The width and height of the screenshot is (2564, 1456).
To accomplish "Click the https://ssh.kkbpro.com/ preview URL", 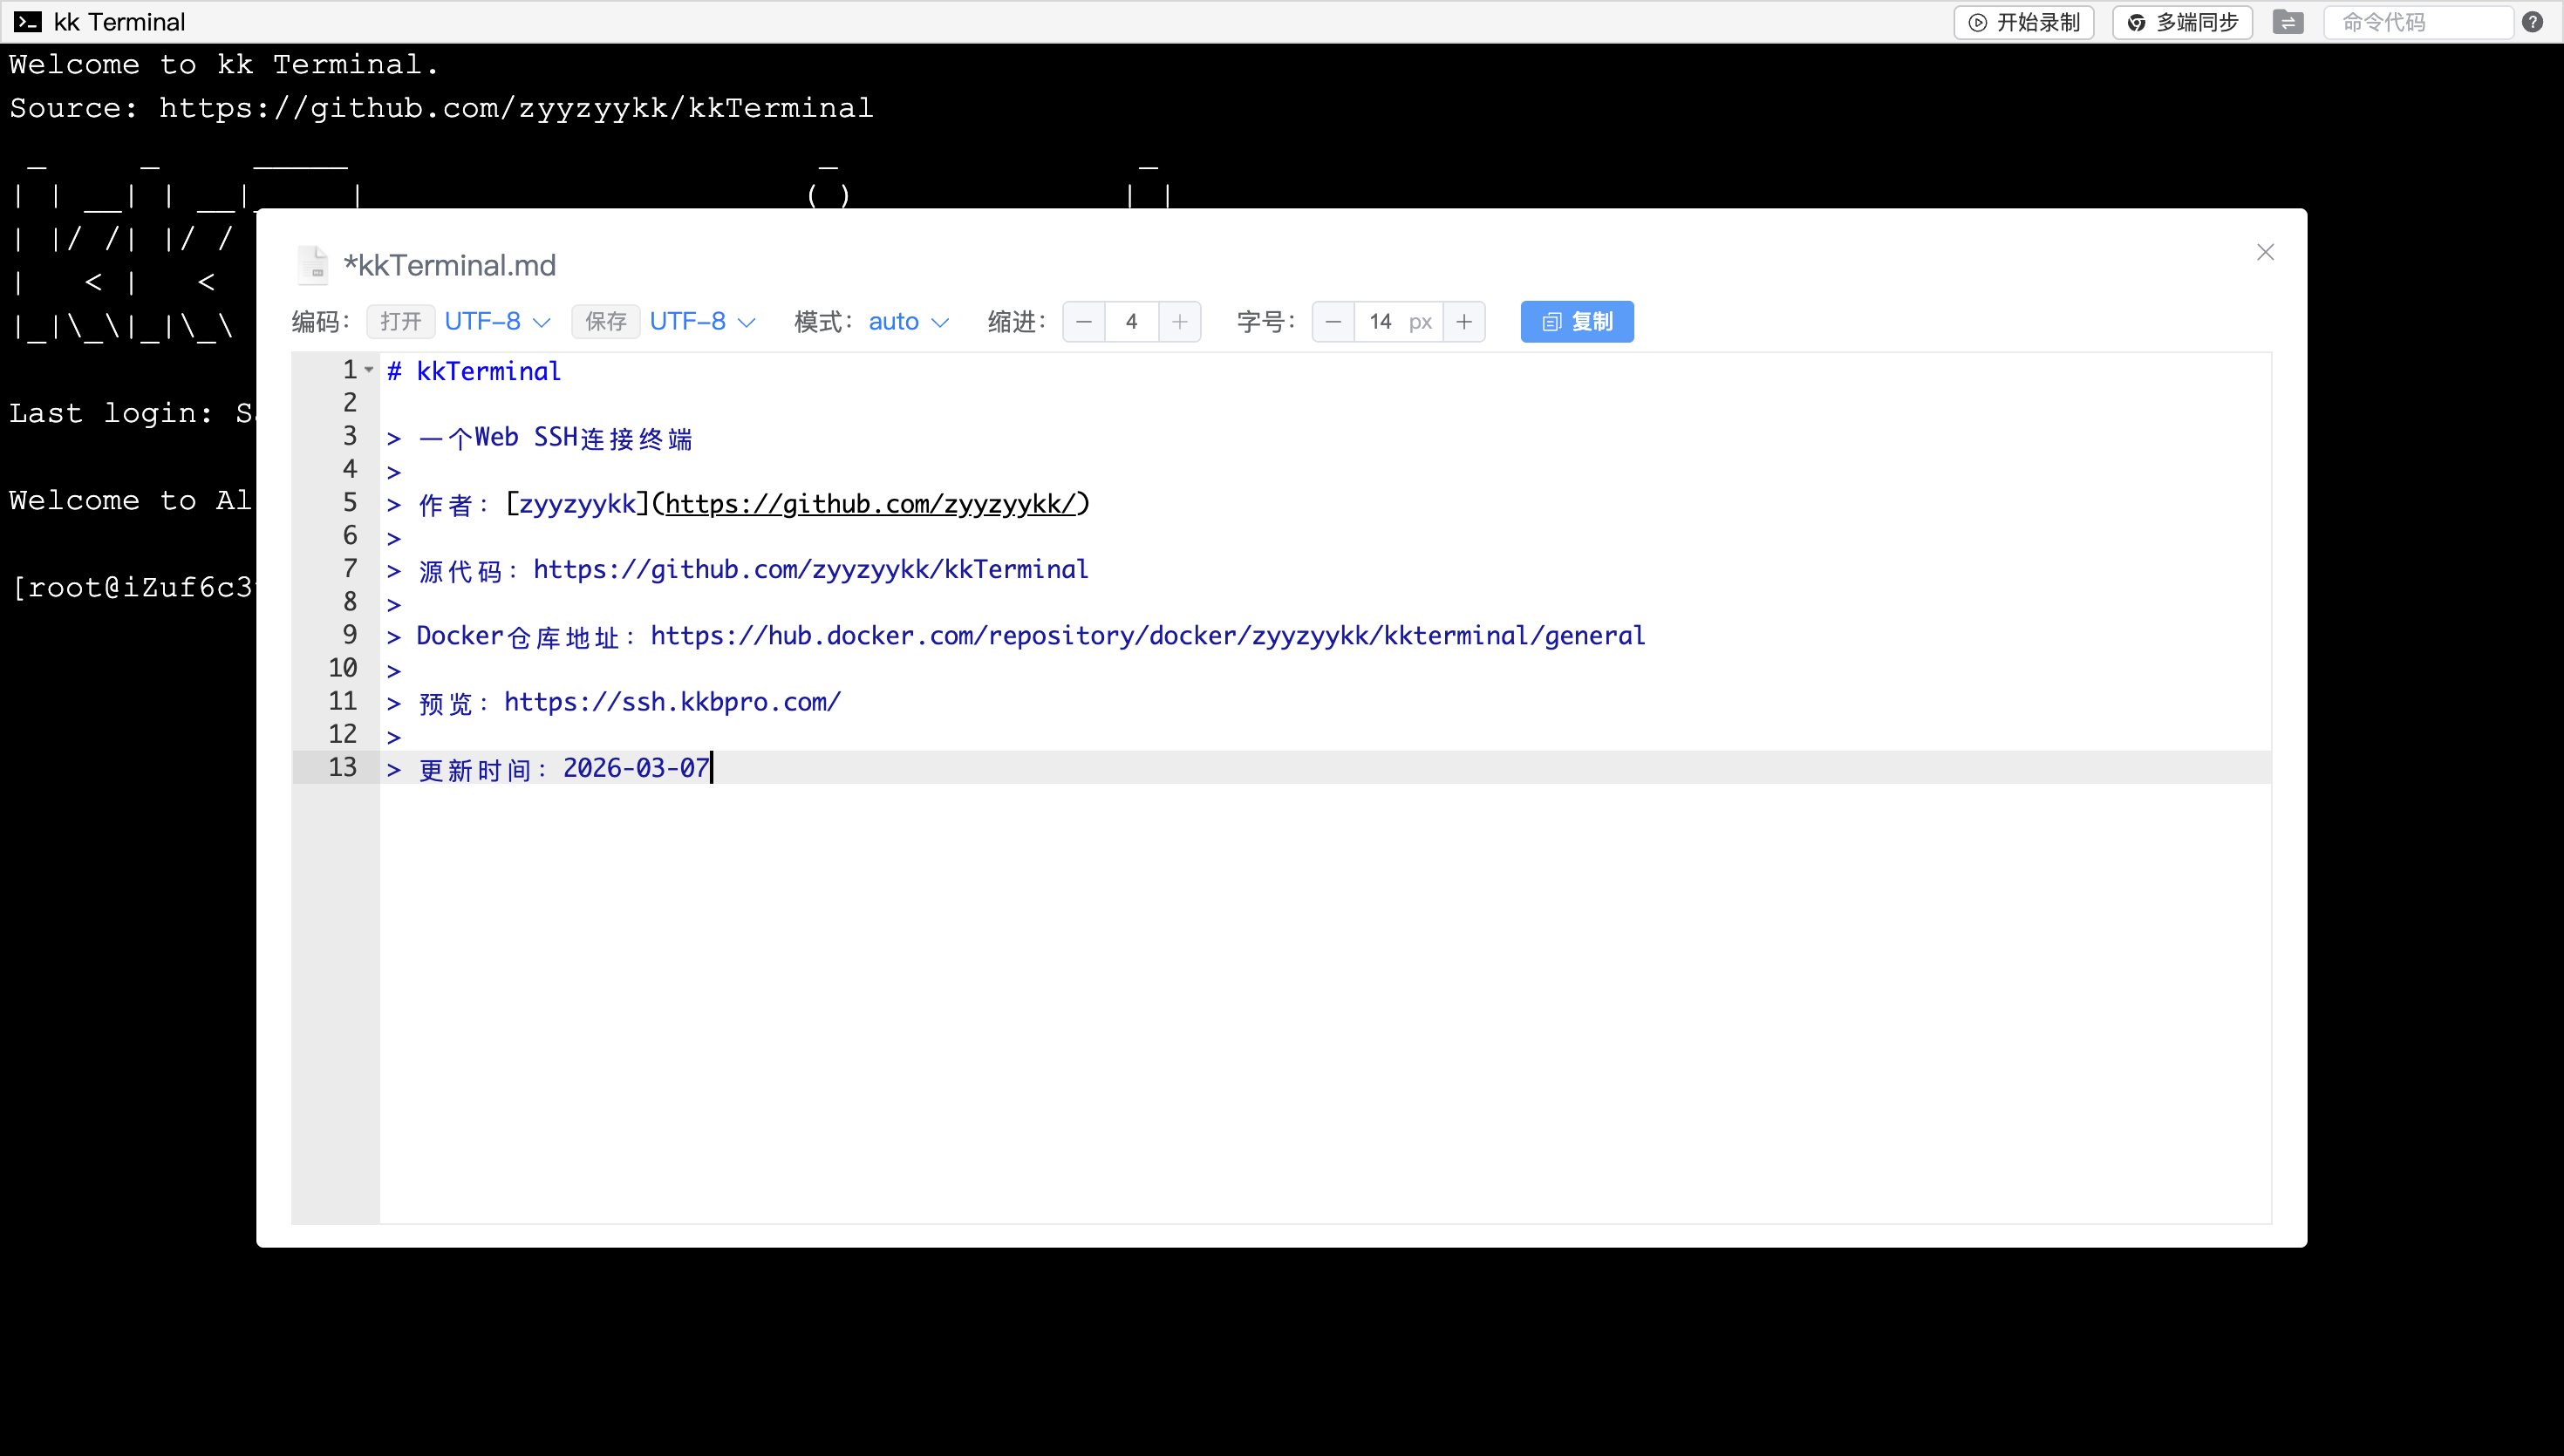I will click(672, 702).
